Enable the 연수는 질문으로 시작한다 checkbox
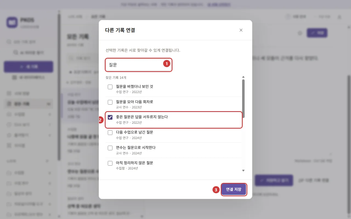This screenshot has height=219, width=351. coord(110,148)
